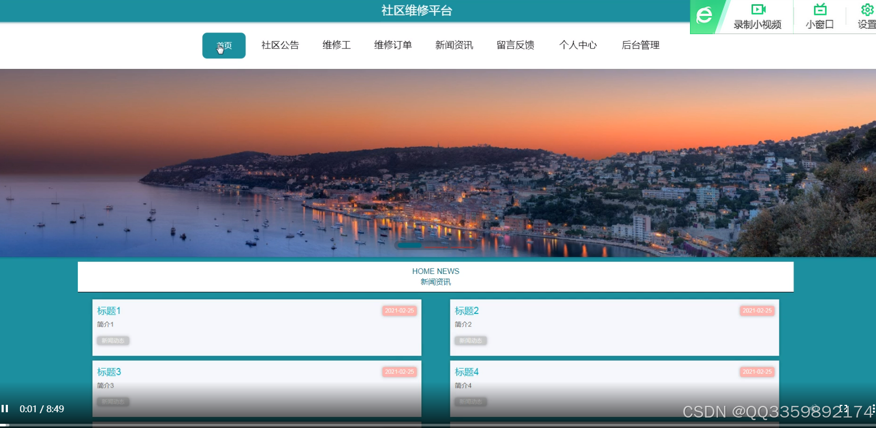Open the 社区公告 menu item
This screenshot has width=876, height=428.
tap(280, 45)
